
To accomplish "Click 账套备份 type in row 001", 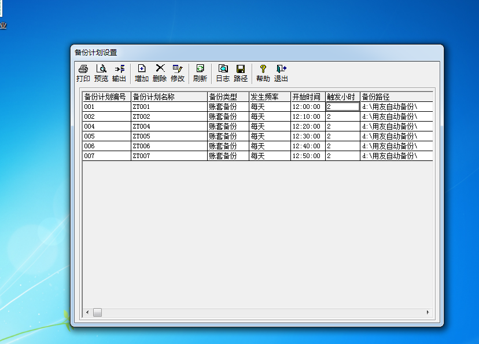I will click(228, 107).
